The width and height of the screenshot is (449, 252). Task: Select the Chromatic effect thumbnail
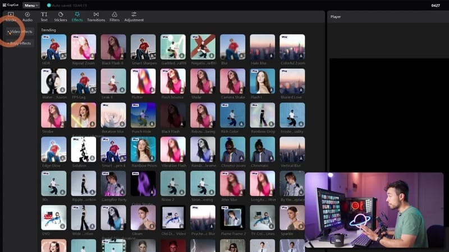[x=262, y=149]
